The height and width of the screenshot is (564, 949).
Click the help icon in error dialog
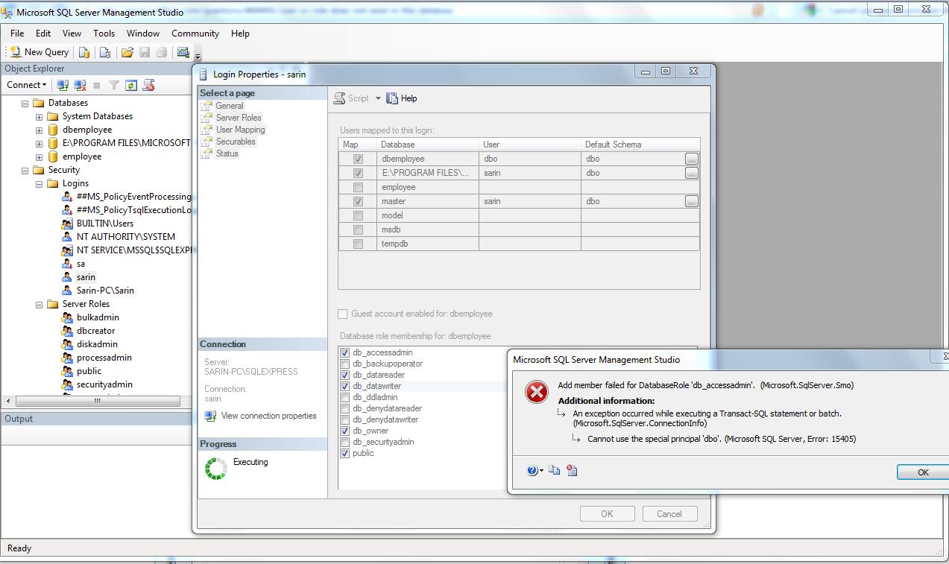click(532, 471)
